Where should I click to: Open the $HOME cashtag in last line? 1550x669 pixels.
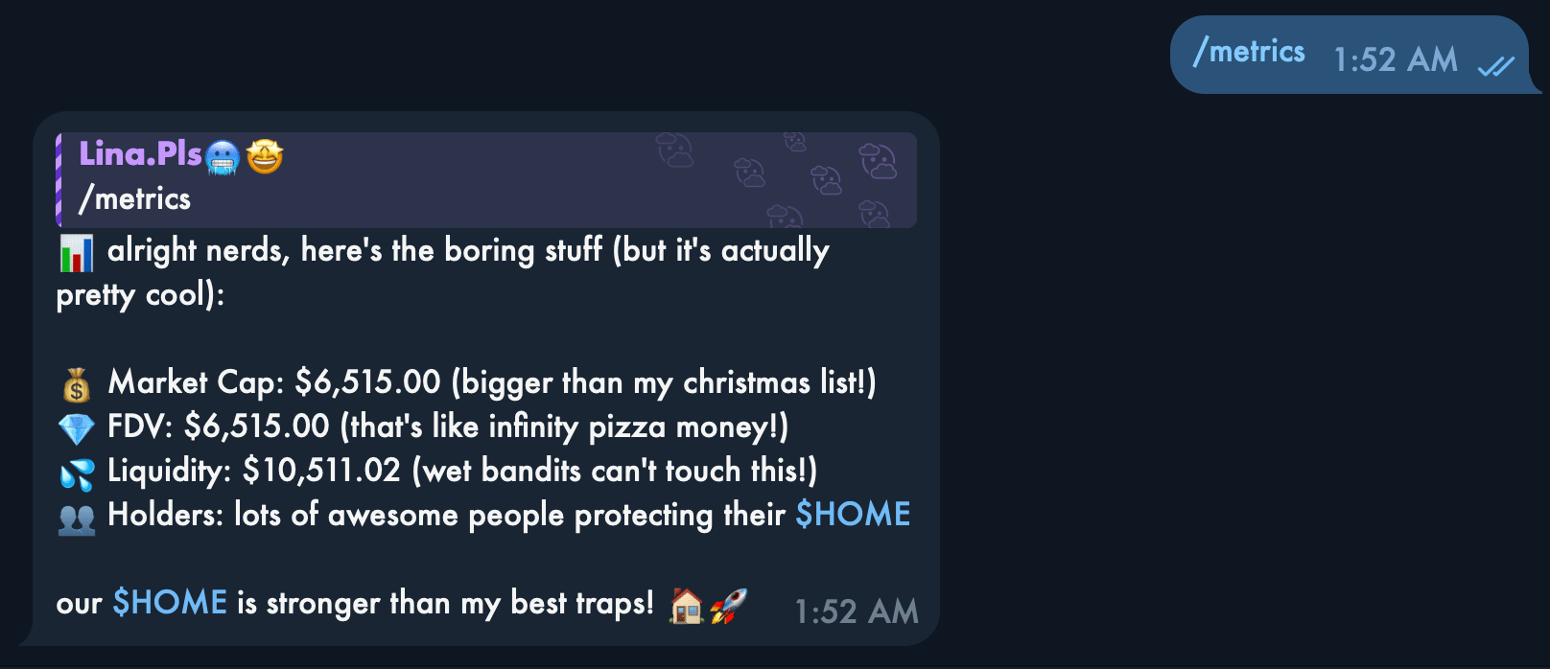click(170, 603)
